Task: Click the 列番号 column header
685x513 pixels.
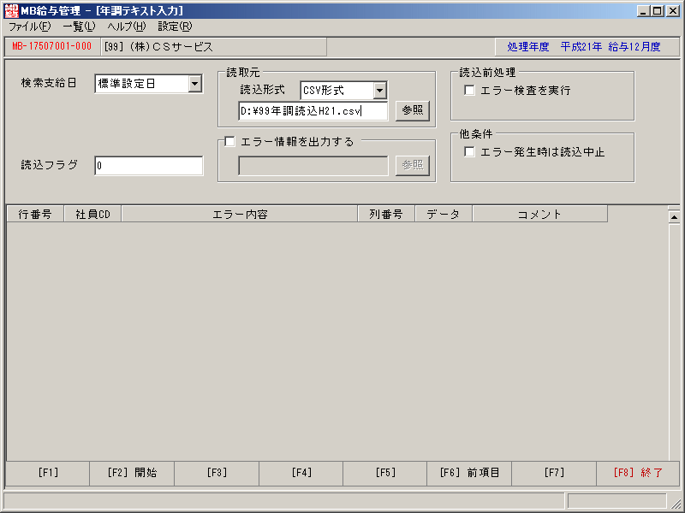Action: click(x=386, y=215)
